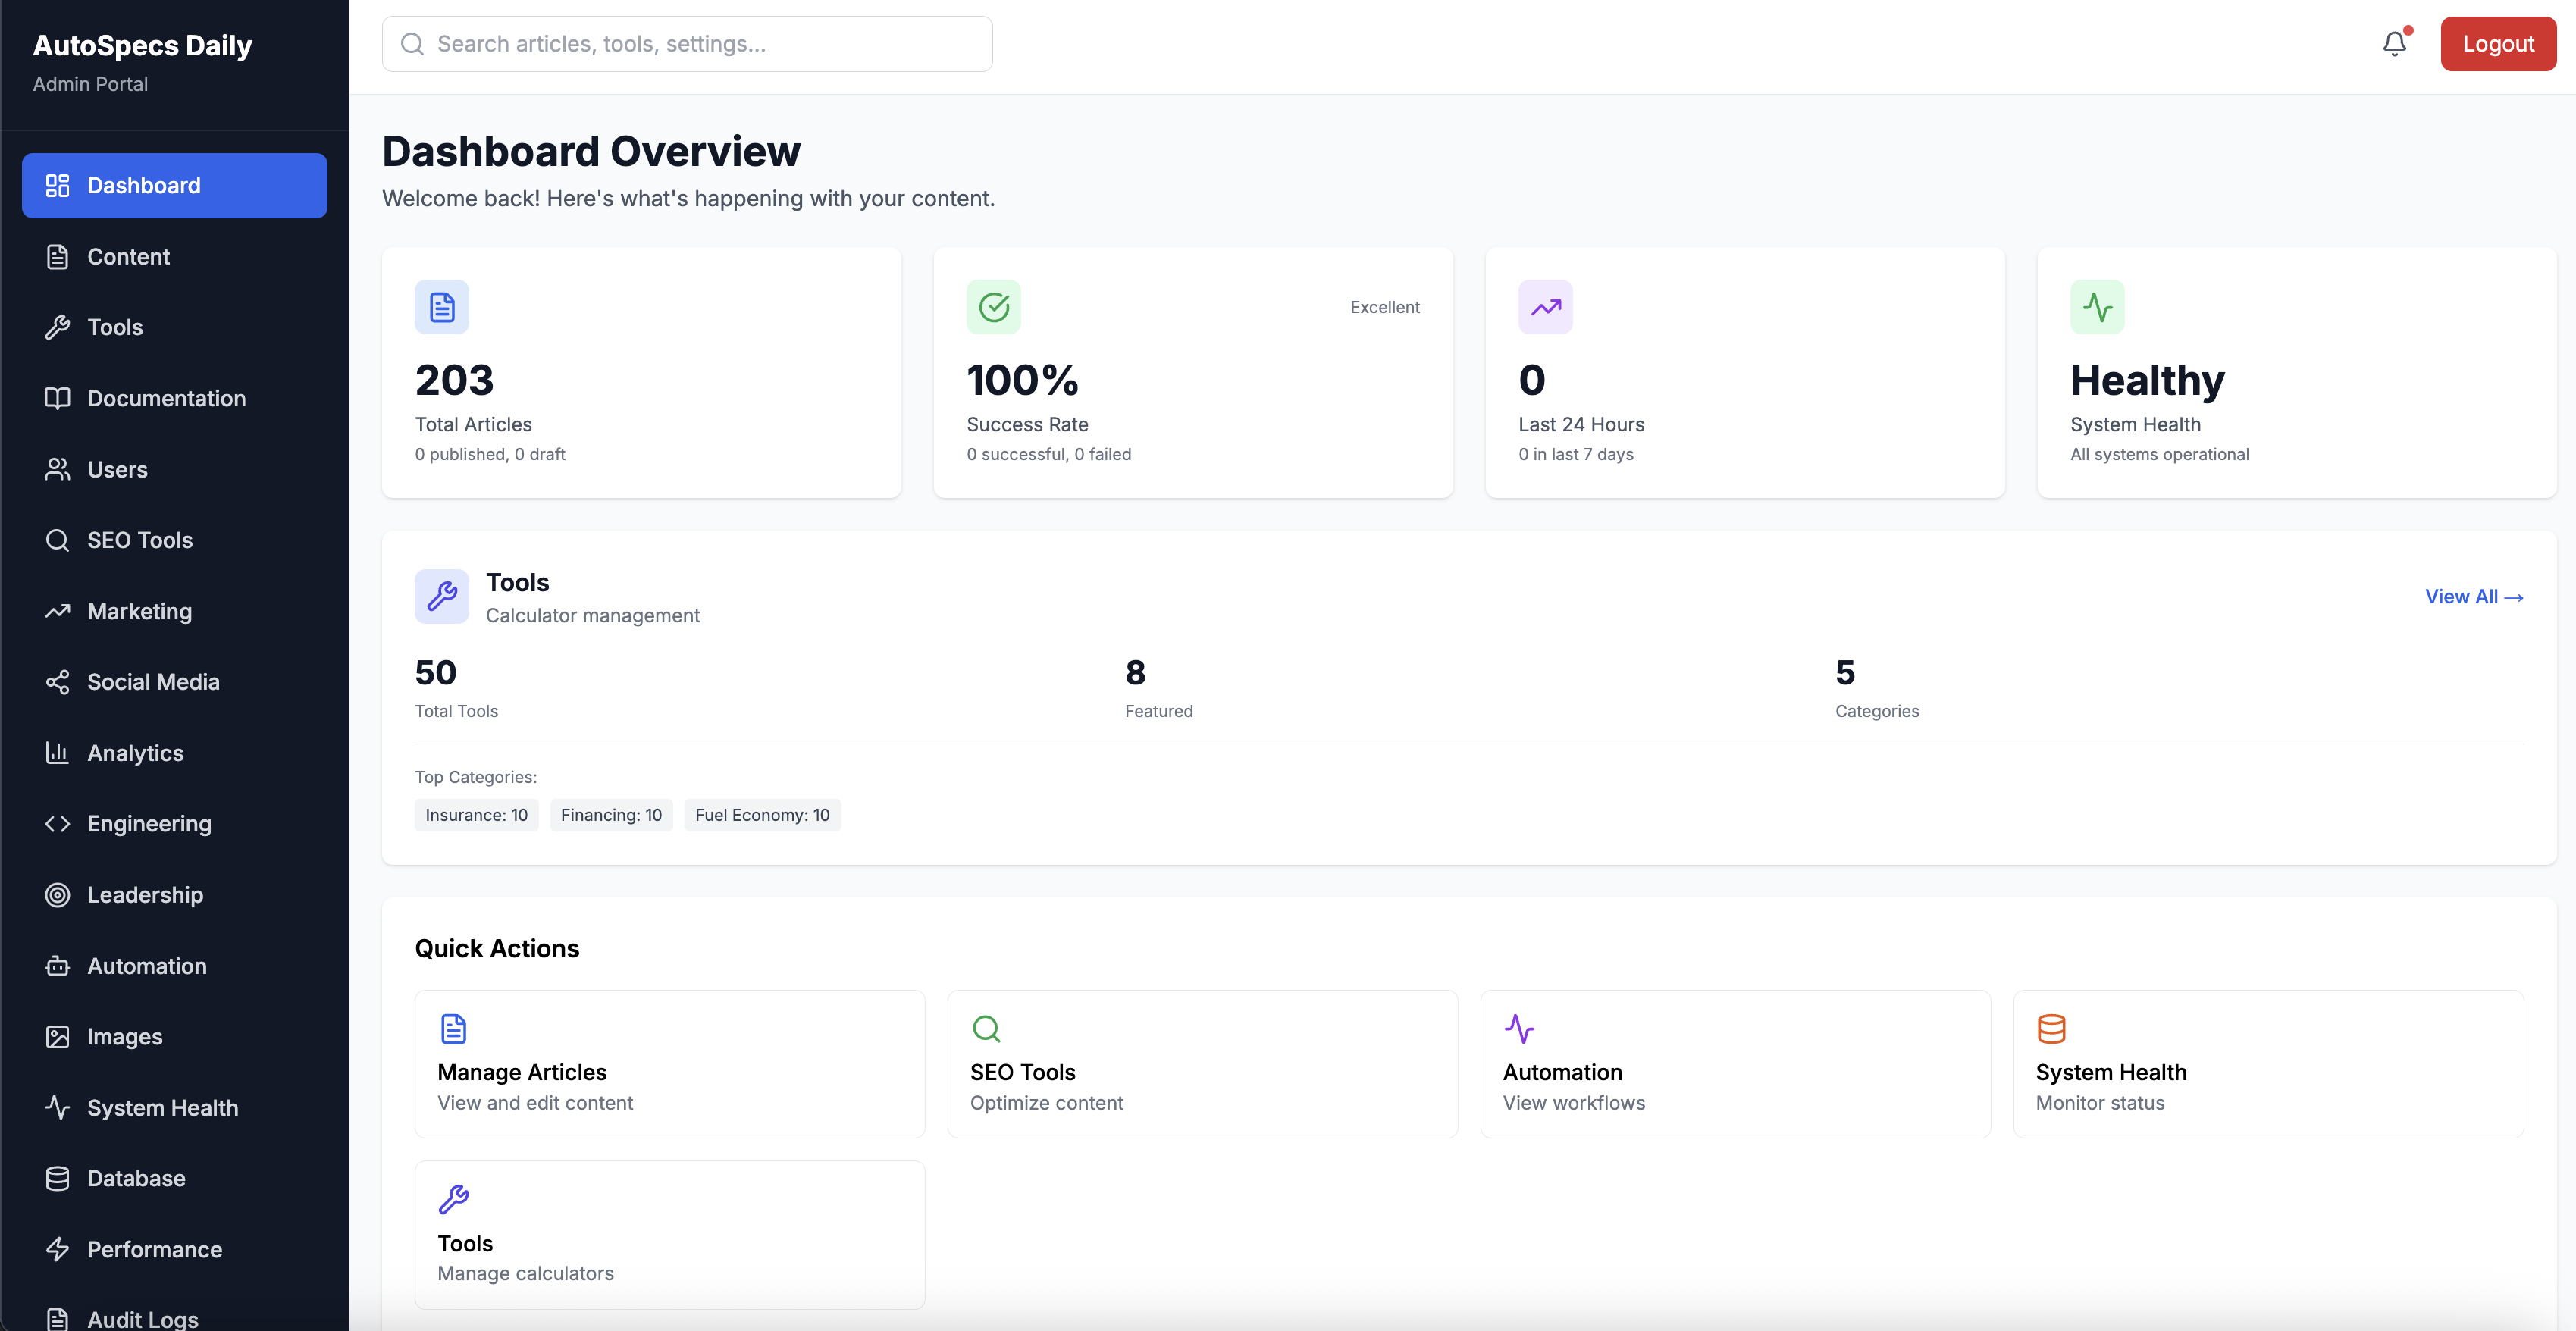
Task: Open the Database icon in sidebar
Action: point(57,1178)
